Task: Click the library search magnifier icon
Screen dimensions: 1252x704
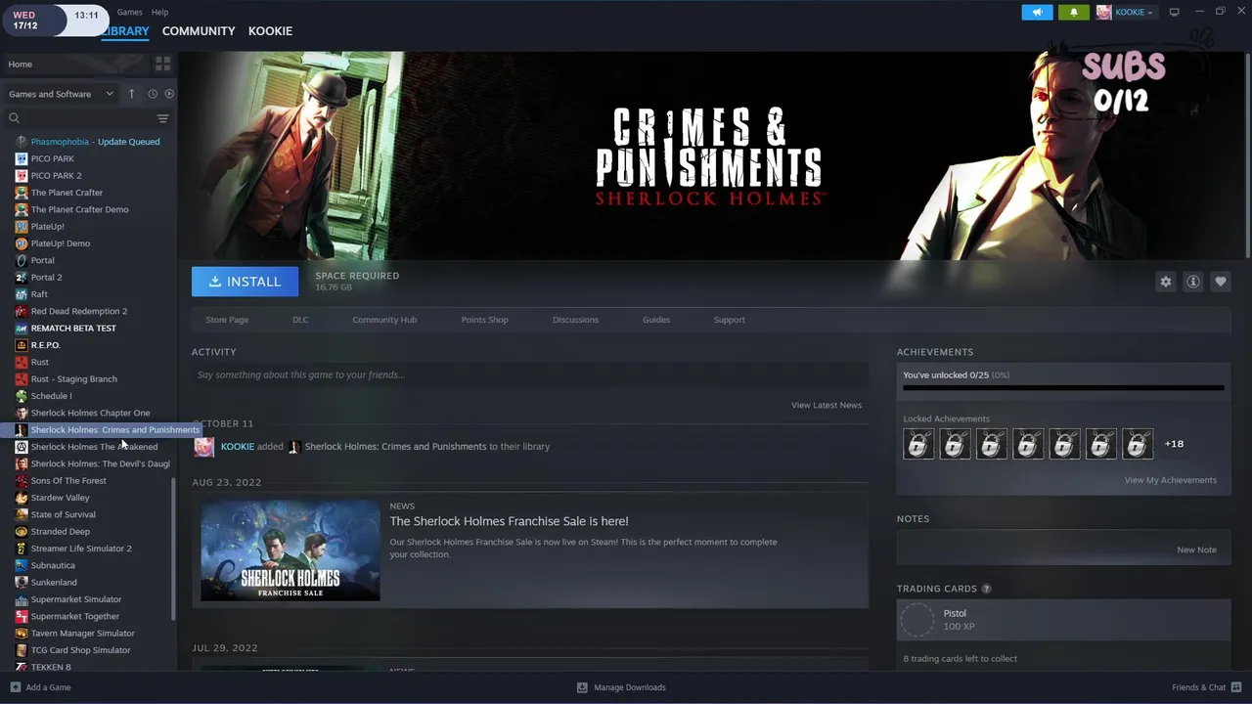Action: [14, 118]
